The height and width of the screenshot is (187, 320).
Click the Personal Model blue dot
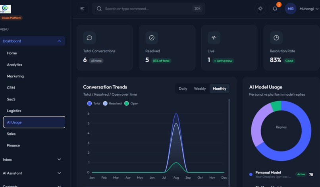pyautogui.click(x=251, y=174)
